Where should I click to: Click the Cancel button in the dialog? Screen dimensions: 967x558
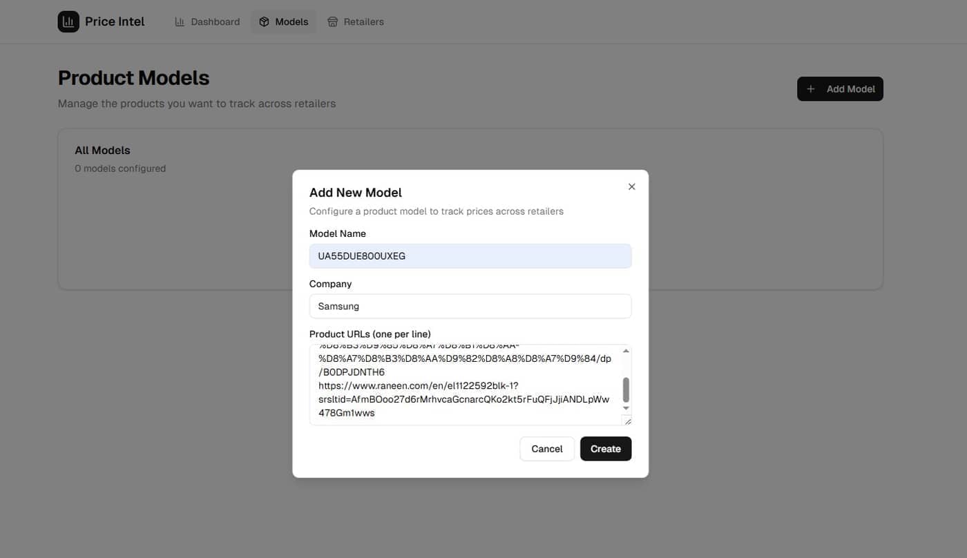[x=546, y=448]
